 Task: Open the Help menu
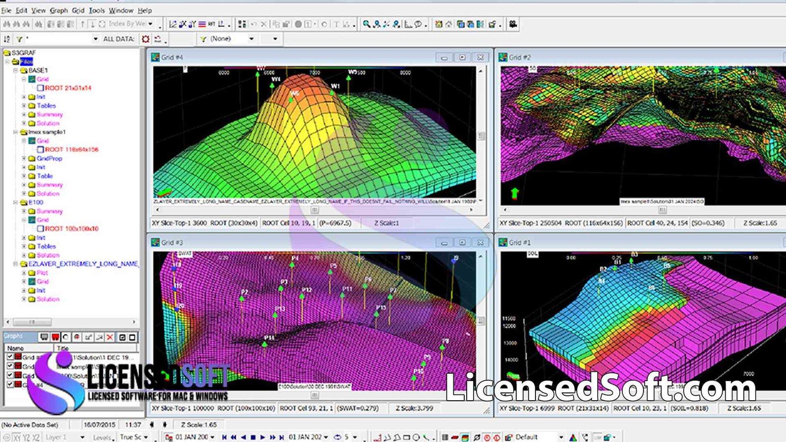tap(144, 10)
